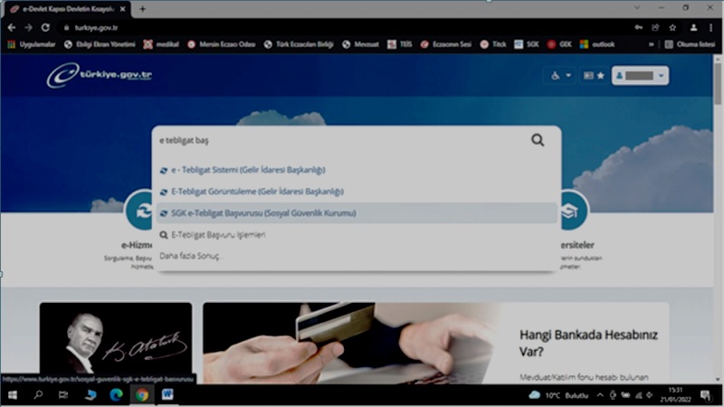Image resolution: width=724 pixels, height=407 pixels.
Task: Click the browser back arrow
Action: tap(12, 27)
